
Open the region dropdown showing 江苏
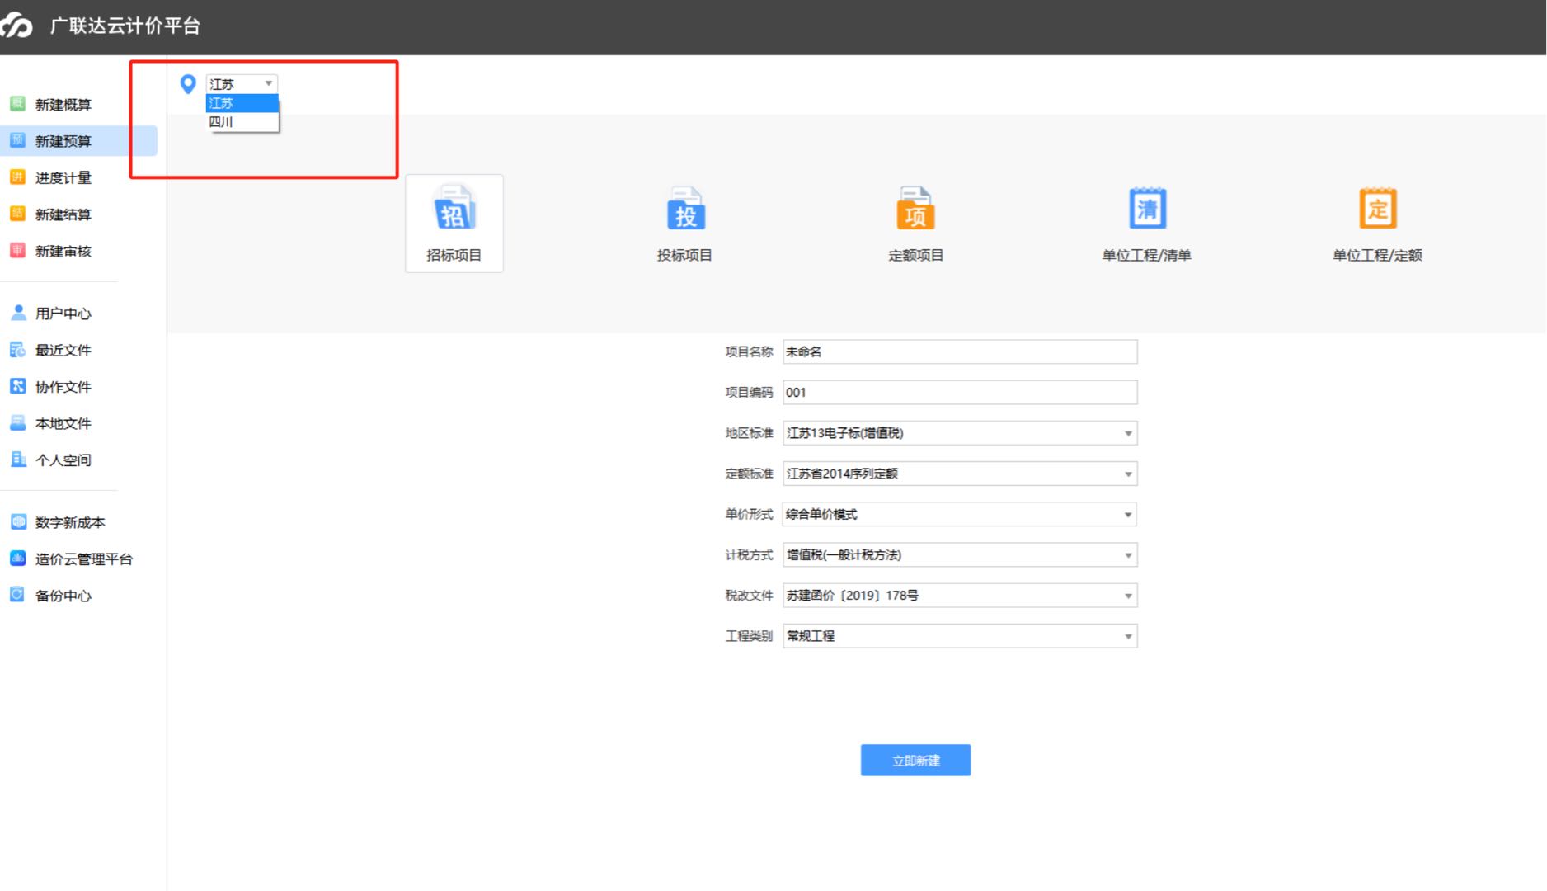pyautogui.click(x=242, y=83)
